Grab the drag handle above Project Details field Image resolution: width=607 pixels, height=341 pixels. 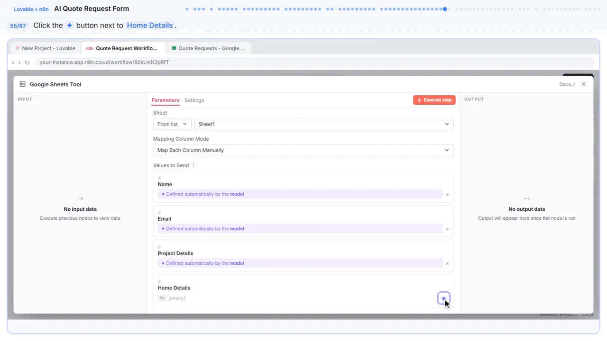tap(159, 247)
